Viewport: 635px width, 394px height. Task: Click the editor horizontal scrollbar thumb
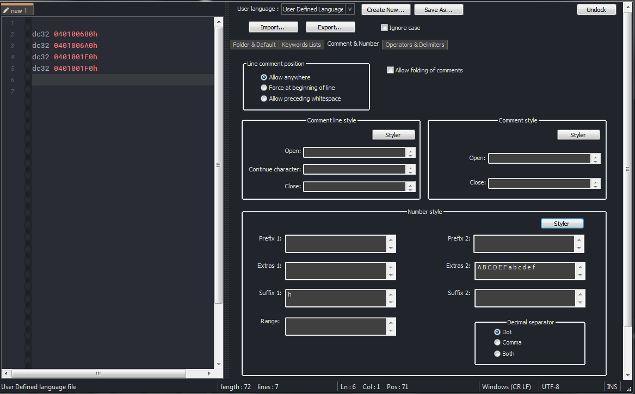(x=98, y=373)
